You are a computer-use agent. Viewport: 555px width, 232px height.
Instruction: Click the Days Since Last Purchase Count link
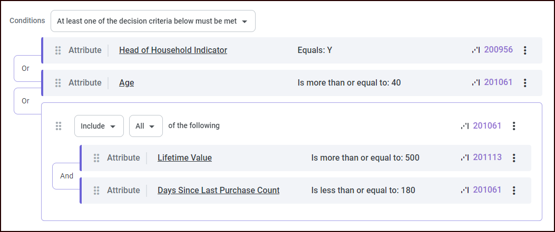tap(218, 191)
